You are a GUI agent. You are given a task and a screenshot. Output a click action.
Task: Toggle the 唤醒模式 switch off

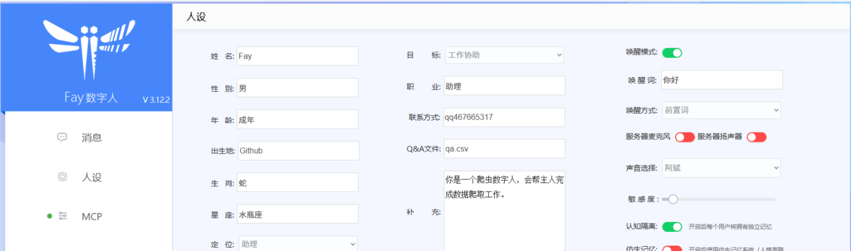pos(672,53)
